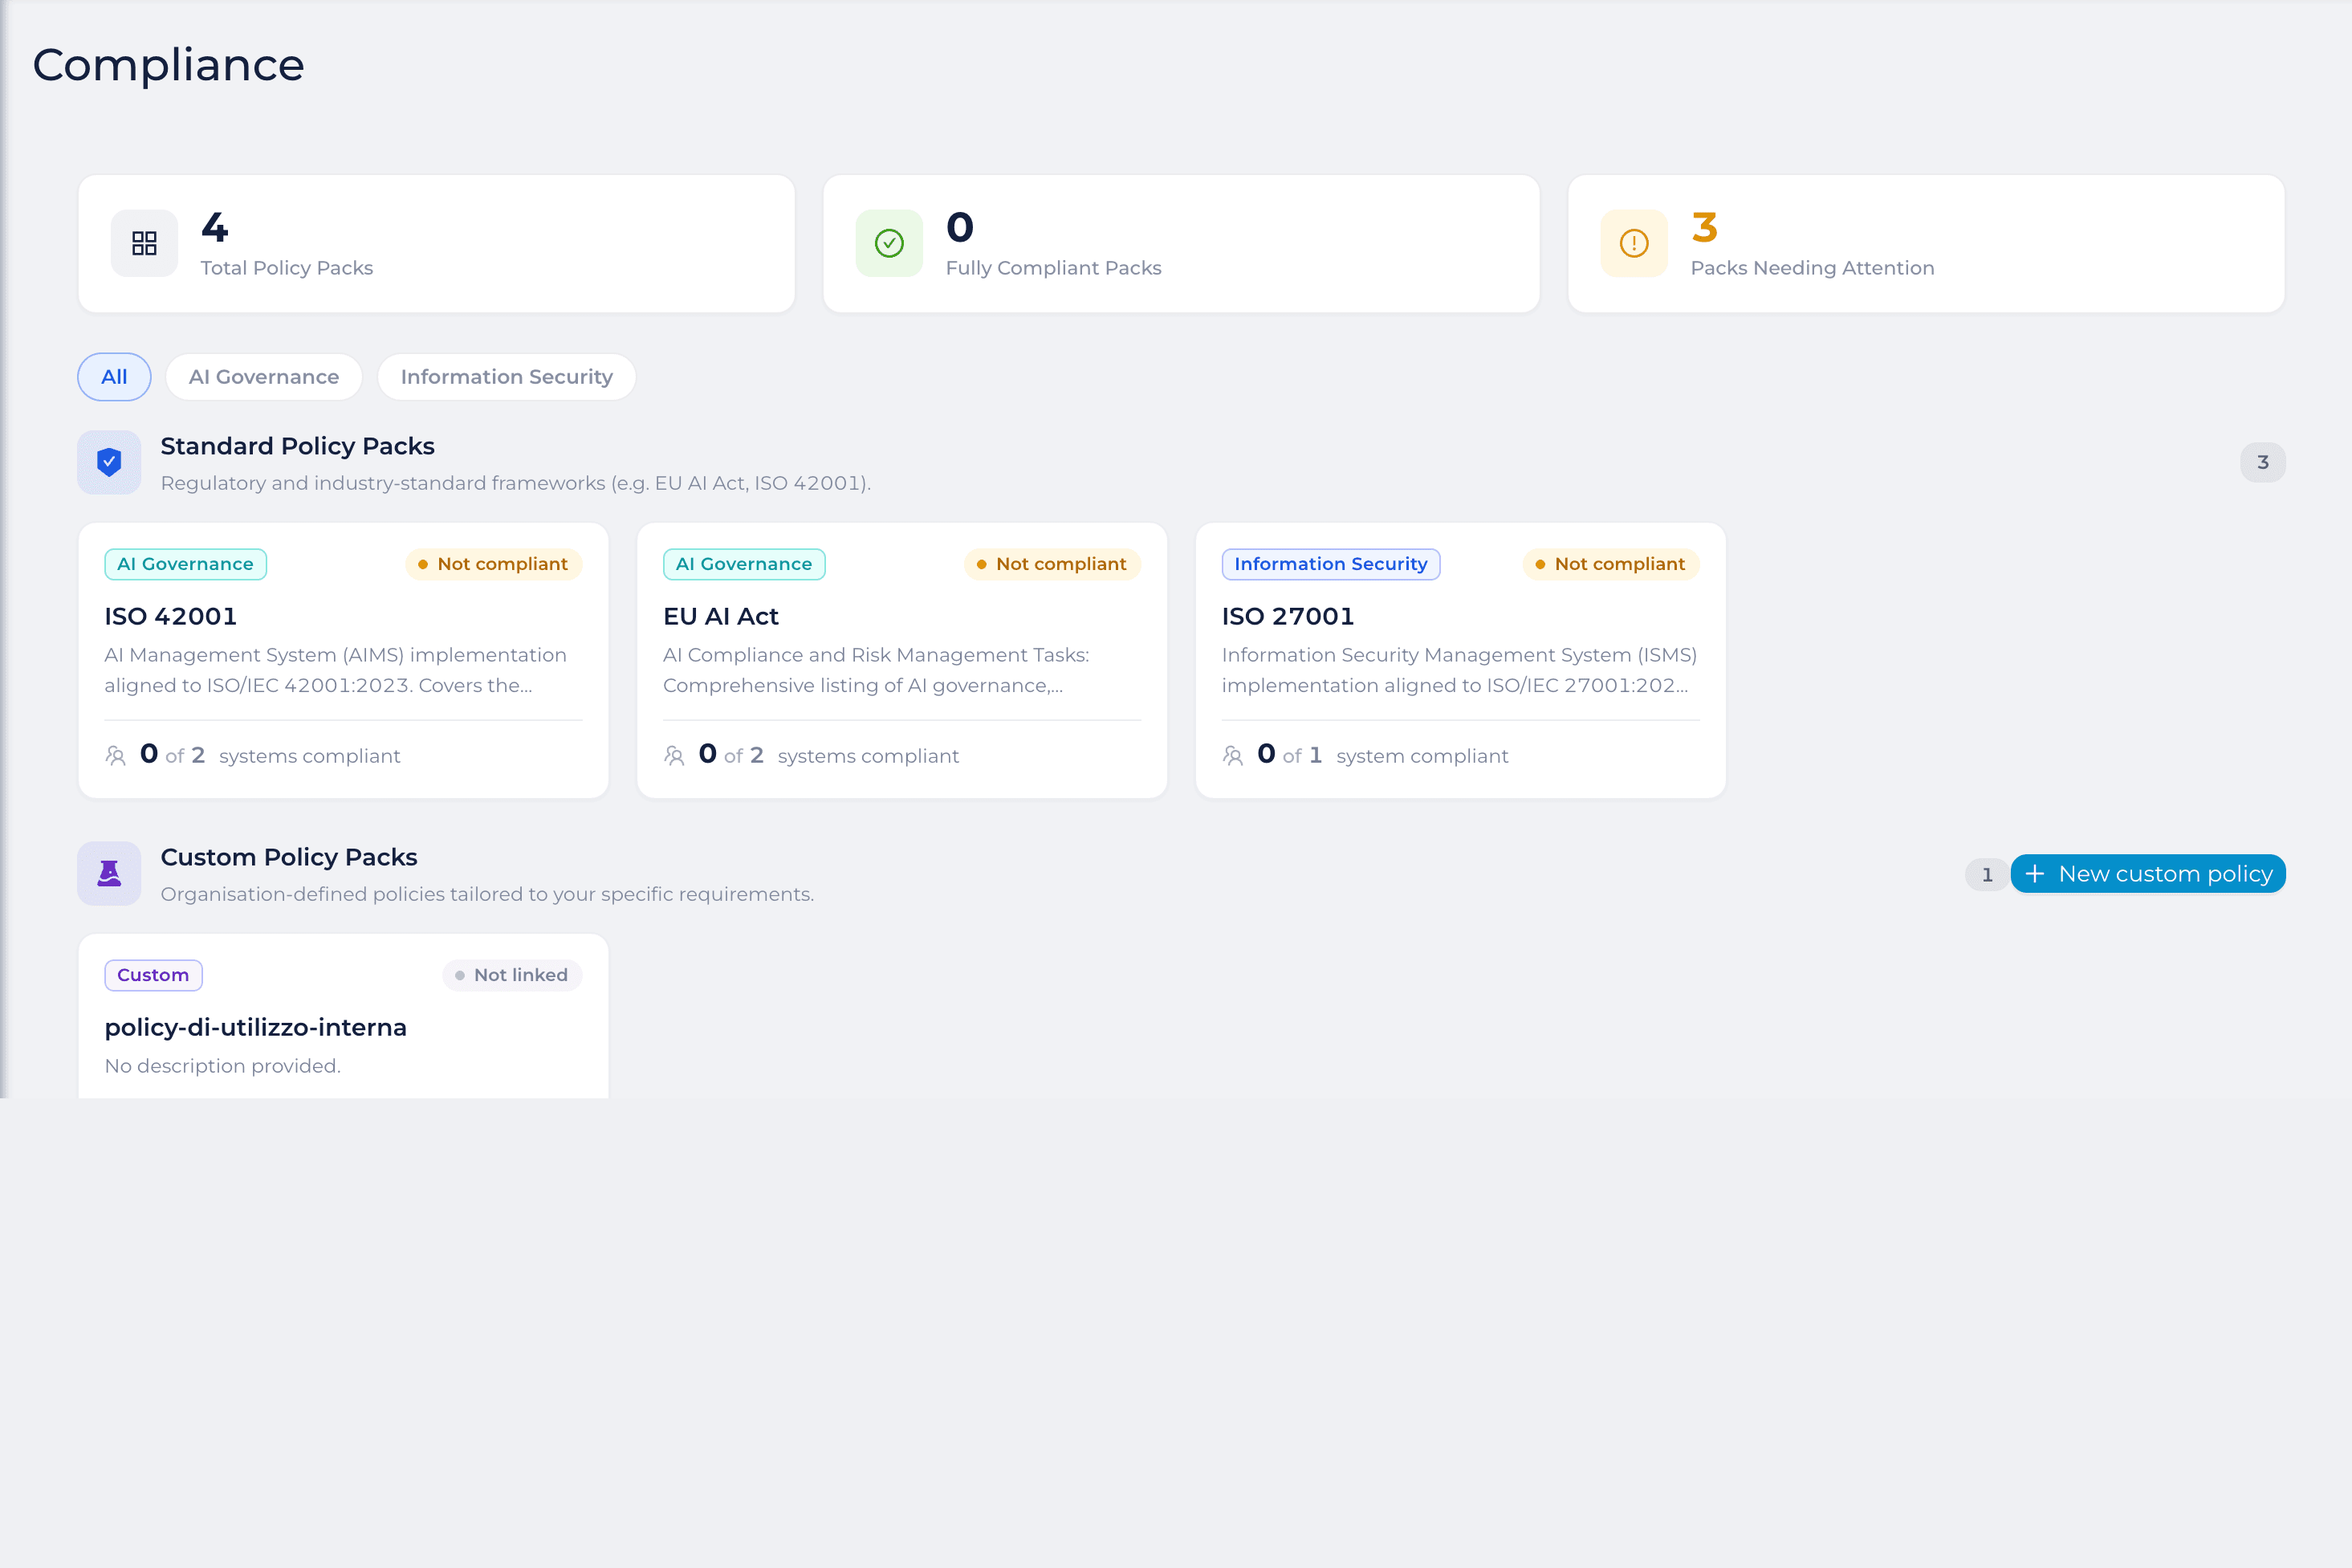Viewport: 2352px width, 1568px height.
Task: Click the users icon on ISO 27001 card
Action: pos(1234,756)
